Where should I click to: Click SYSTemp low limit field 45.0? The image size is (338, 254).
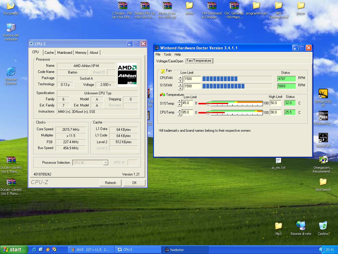pyautogui.click(x=187, y=103)
